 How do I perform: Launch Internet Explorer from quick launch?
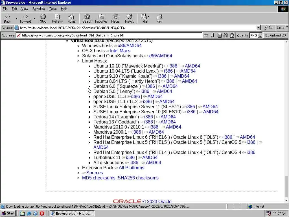(x=29, y=214)
